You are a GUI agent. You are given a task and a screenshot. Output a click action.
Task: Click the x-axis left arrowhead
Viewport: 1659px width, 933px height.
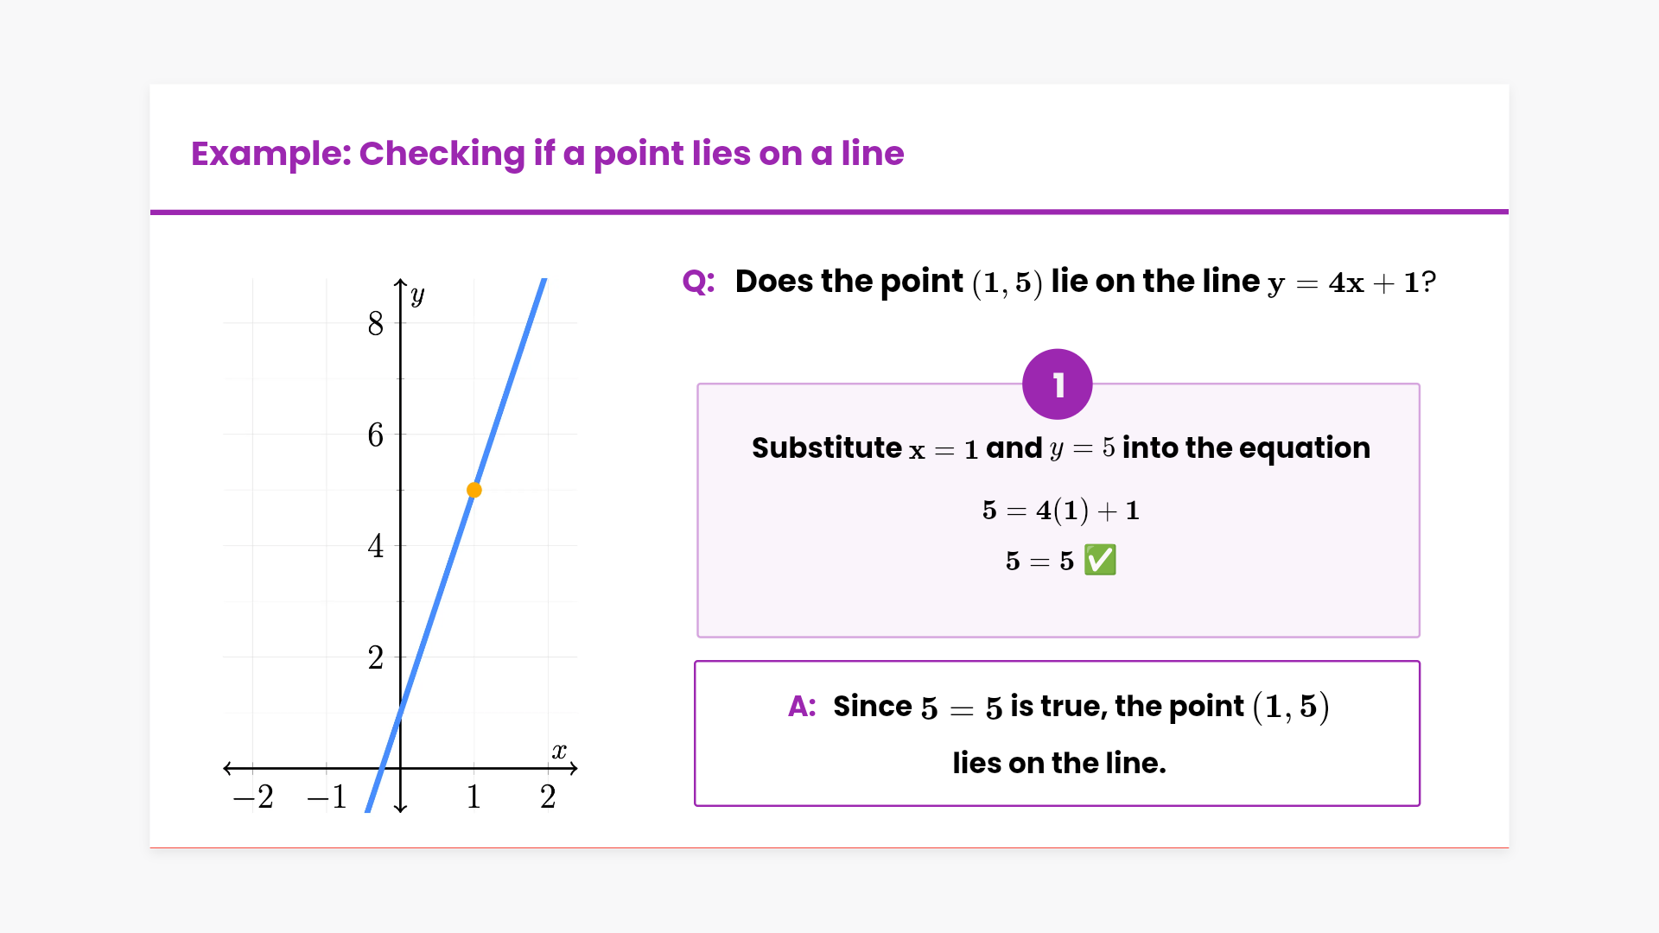tap(226, 767)
